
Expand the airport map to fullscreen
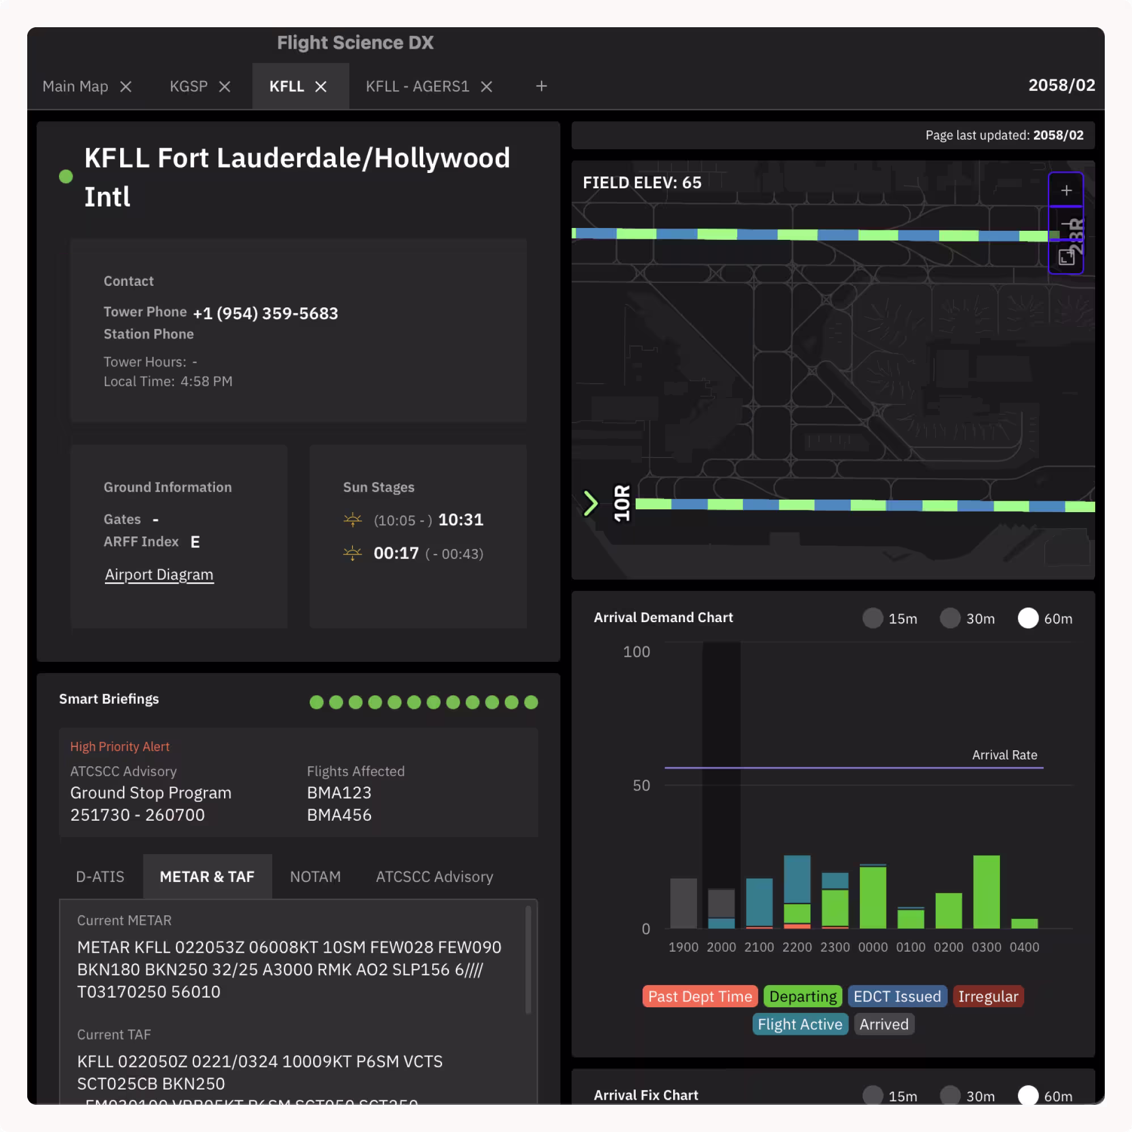point(1066,257)
